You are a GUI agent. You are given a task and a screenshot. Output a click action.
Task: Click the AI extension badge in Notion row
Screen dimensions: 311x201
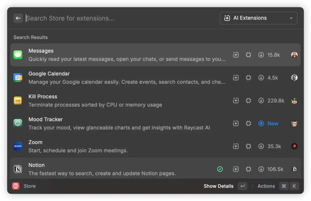236,169
